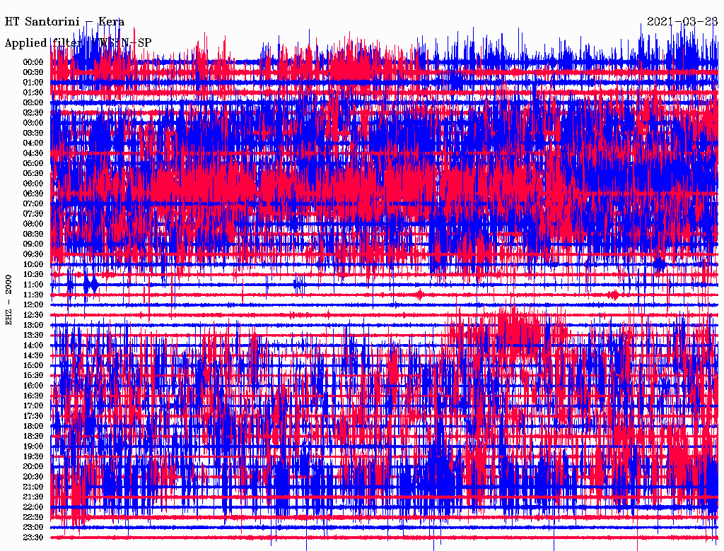Select the 09:30 time label
Viewport: 724px width, 551px height.
coord(33,254)
